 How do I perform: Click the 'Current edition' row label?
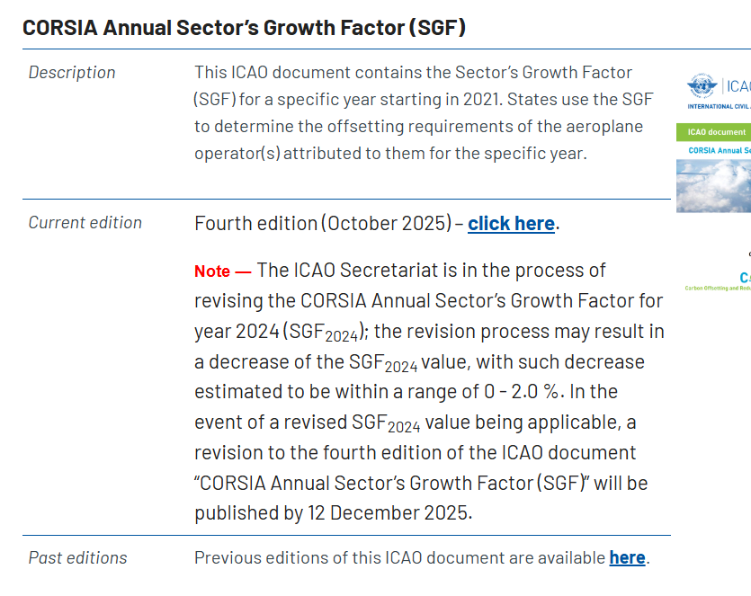(85, 223)
